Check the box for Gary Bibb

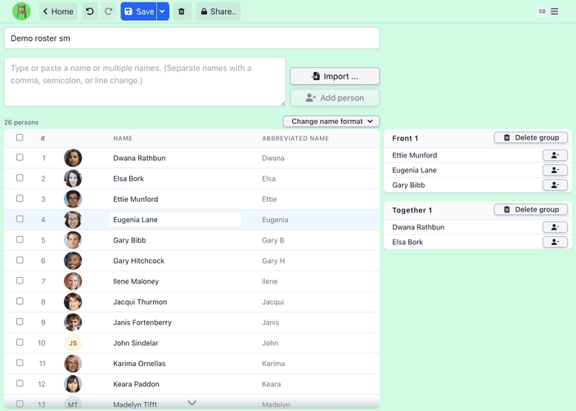click(20, 239)
